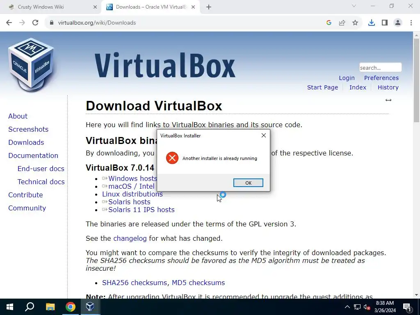This screenshot has height=315, width=420.
Task: Open Contribute in the sidebar
Action: 25,195
